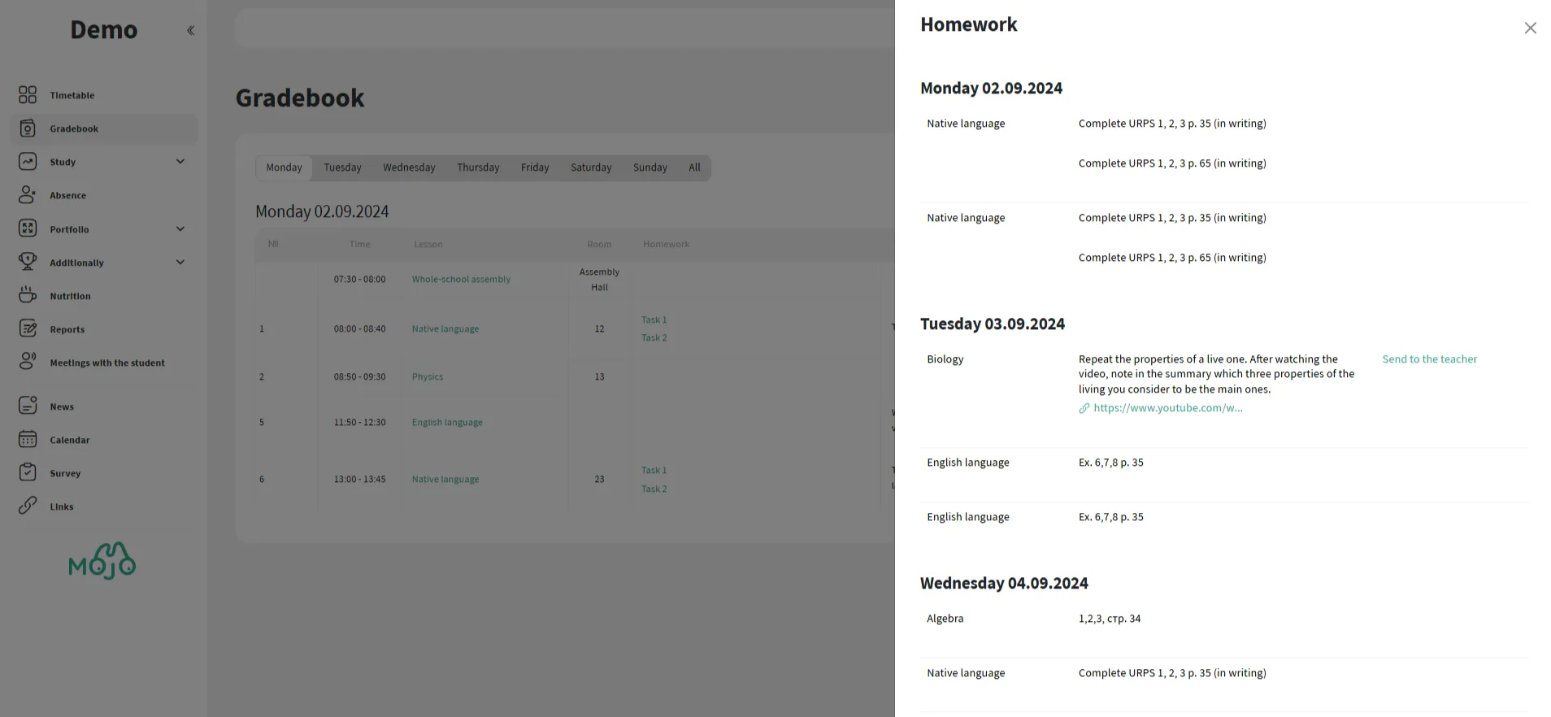Click the MOJO logo in sidebar
This screenshot has width=1551, height=717.
(x=102, y=561)
